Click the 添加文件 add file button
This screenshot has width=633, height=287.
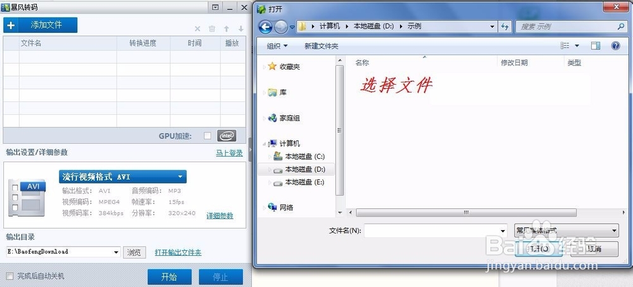click(41, 25)
